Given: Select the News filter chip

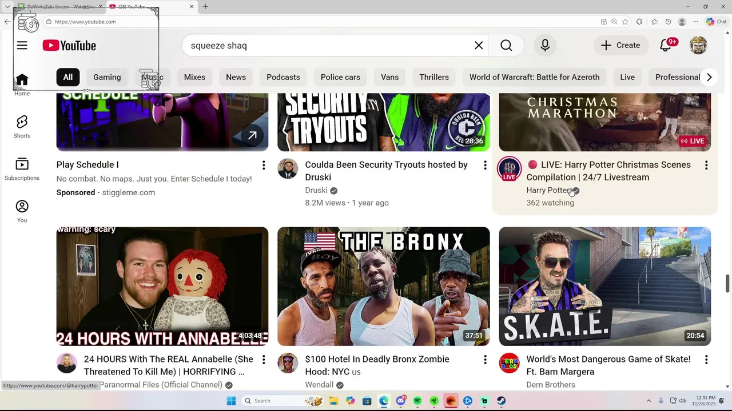Looking at the screenshot, I should (x=236, y=77).
